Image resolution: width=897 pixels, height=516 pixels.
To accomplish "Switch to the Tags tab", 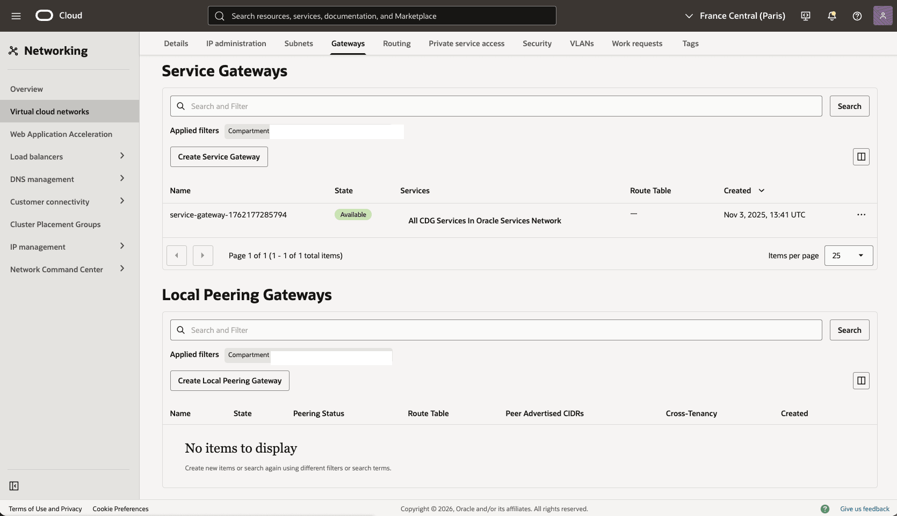I will (690, 43).
